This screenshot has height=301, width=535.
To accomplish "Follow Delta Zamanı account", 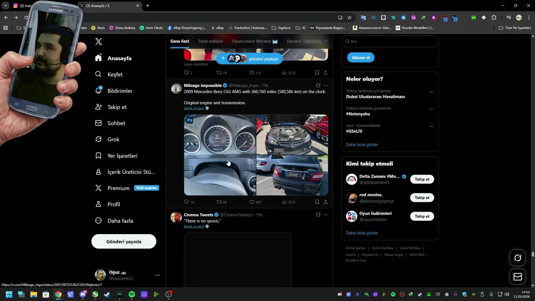I will click(x=422, y=179).
